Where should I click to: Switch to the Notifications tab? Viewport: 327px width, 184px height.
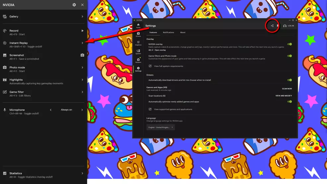pyautogui.click(x=168, y=32)
